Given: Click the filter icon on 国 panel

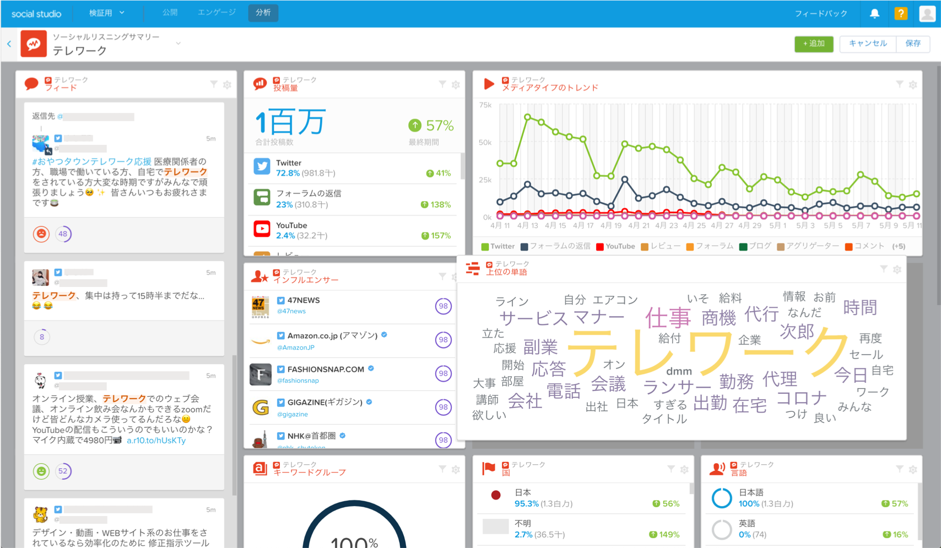Looking at the screenshot, I should [x=671, y=469].
